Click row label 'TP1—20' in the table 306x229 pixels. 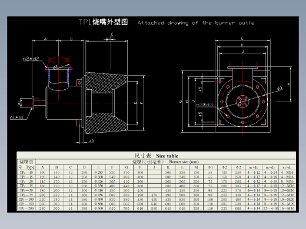(26, 181)
